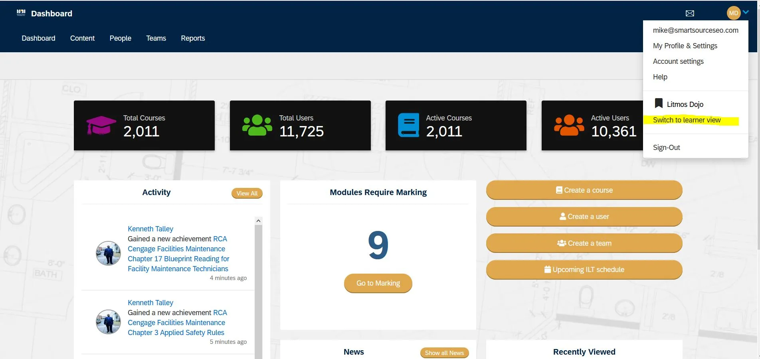This screenshot has height=359, width=760.
Task: Select Sign-Out in the user menu
Action: pos(666,148)
